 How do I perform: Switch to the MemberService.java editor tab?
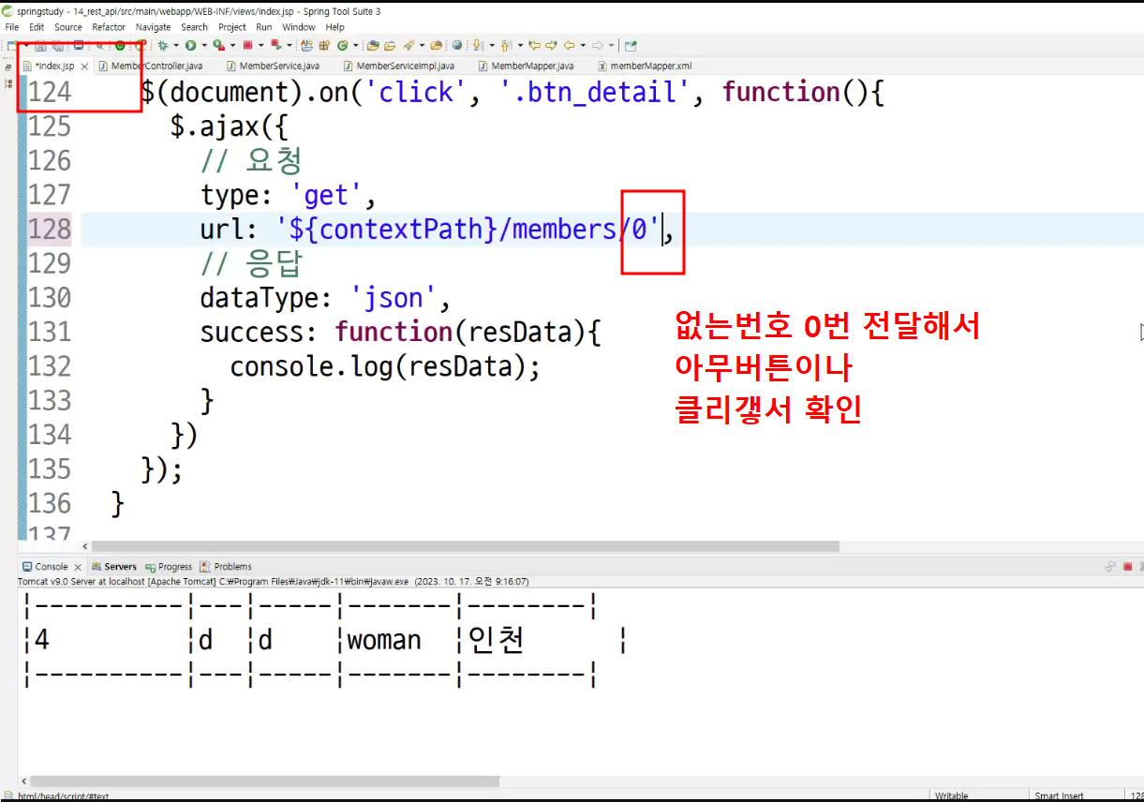tap(273, 67)
